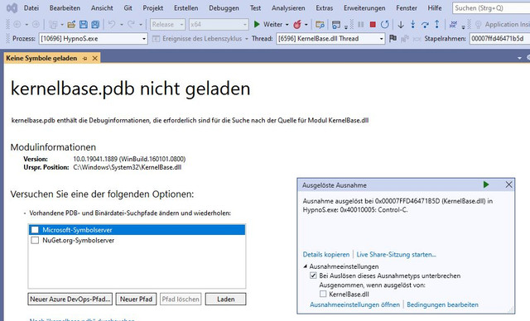Click the Navigate Backward icon

17,24
